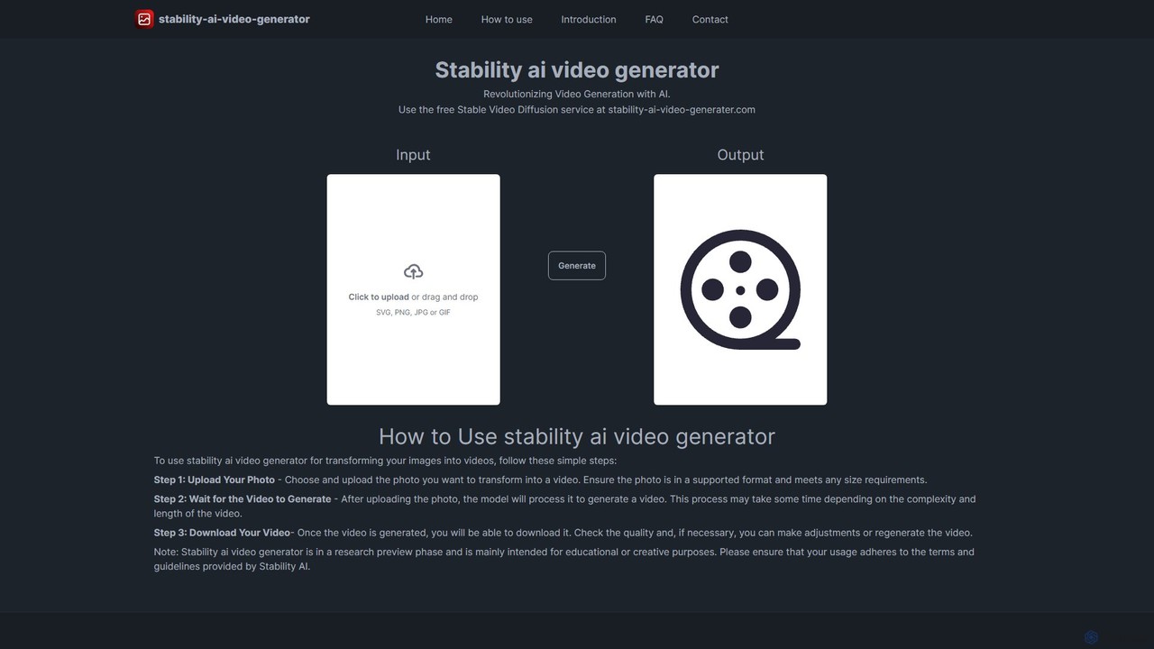Open the How to use menu item
The height and width of the screenshot is (649, 1154).
(x=507, y=19)
